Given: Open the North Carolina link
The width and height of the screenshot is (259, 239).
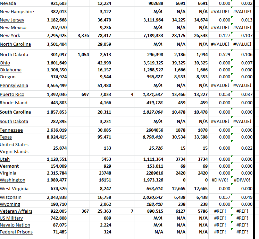Looking at the screenshot, I should [15, 44].
